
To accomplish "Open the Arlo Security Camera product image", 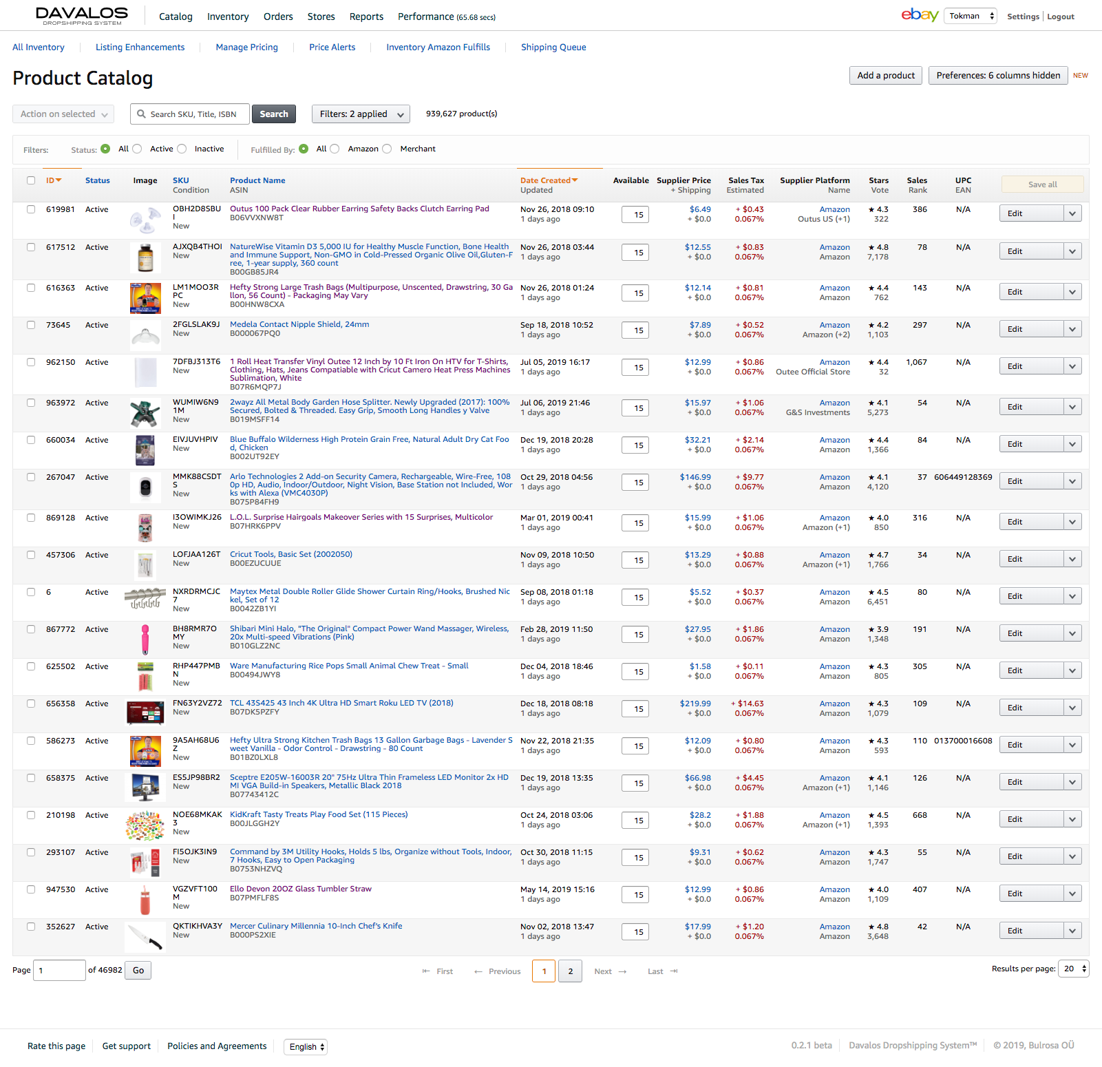I will click(145, 488).
